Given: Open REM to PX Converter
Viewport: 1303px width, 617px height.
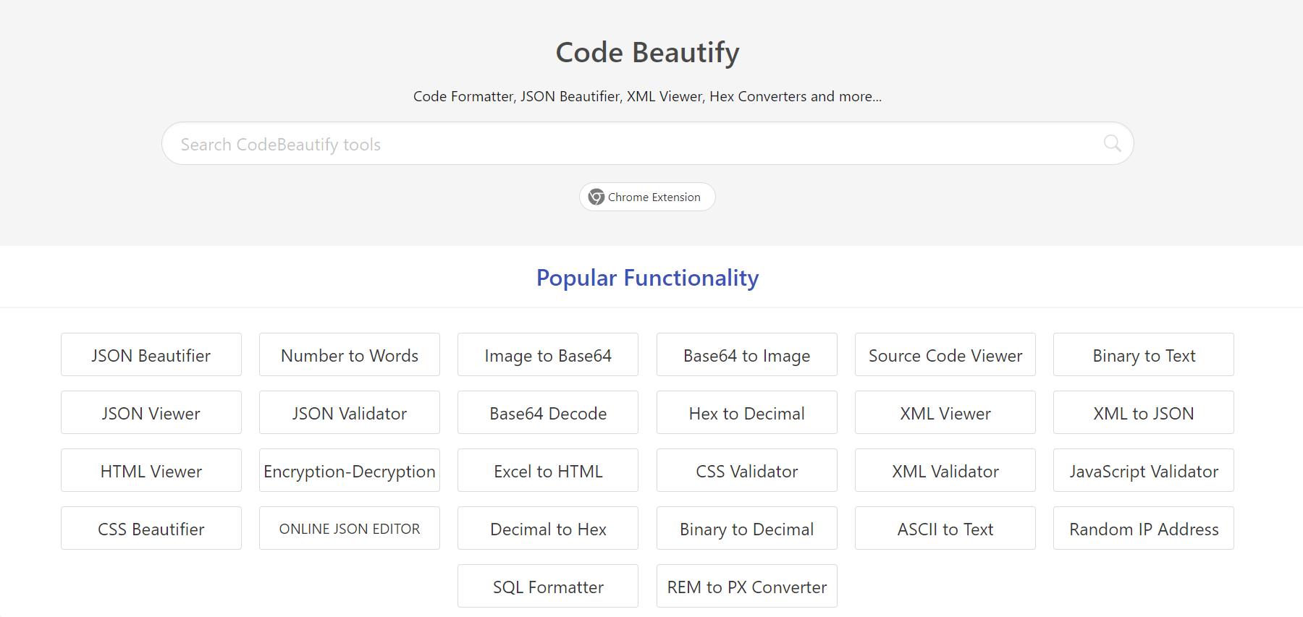Looking at the screenshot, I should [x=747, y=586].
